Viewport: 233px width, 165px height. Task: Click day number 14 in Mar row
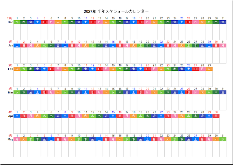coord(106,89)
